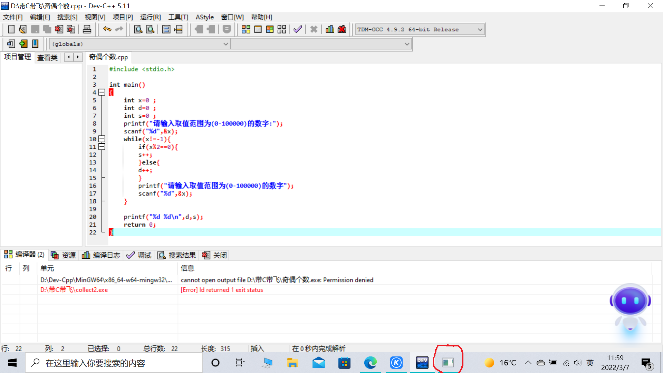
Task: Start debugging with the checkmark icon
Action: click(x=298, y=29)
